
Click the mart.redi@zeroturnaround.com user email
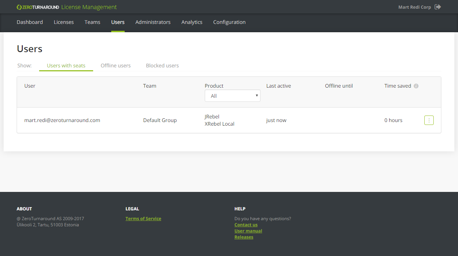62,120
